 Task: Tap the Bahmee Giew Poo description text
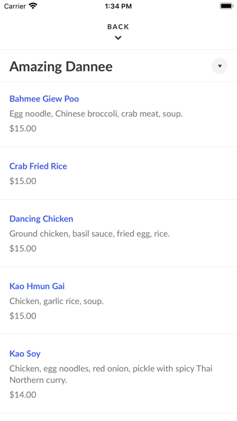[96, 114]
